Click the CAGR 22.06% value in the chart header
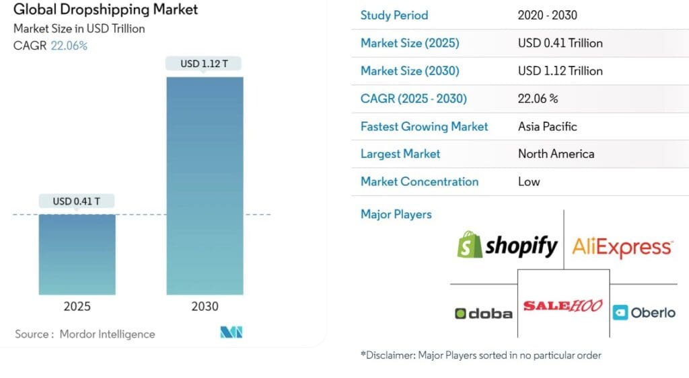The image size is (689, 378). click(x=69, y=46)
